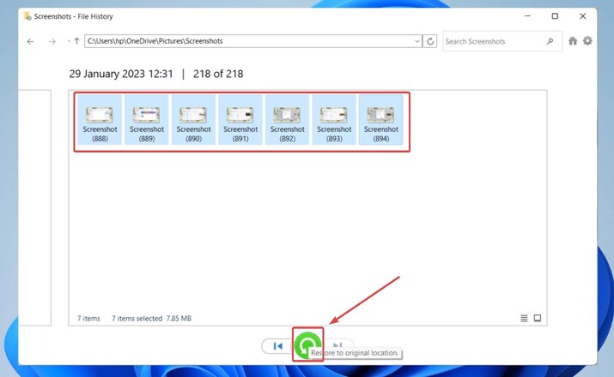The image size is (614, 377).
Task: Click the search magnifier icon
Action: [550, 41]
